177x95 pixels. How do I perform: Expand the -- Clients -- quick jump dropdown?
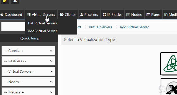28,51
